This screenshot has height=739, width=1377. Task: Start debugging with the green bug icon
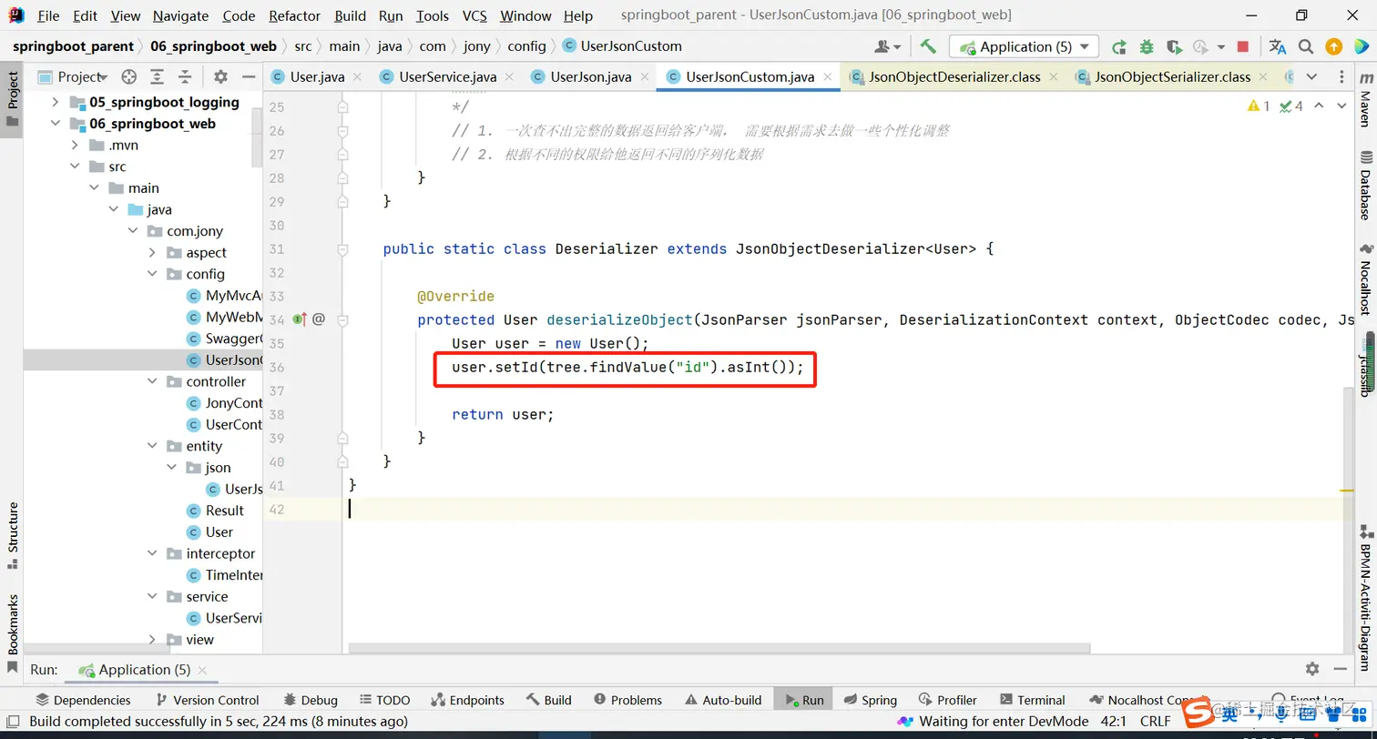pyautogui.click(x=1147, y=46)
